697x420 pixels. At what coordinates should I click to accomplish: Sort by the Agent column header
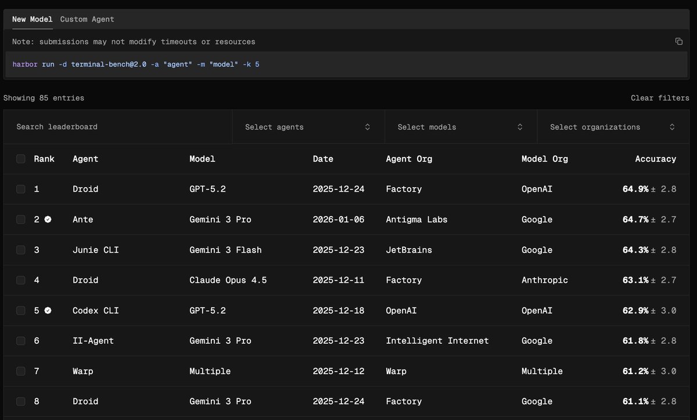tap(85, 159)
